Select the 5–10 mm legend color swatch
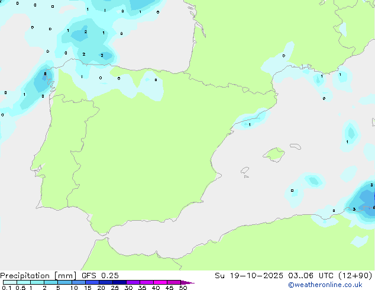375x290 pixels. (64, 282)
